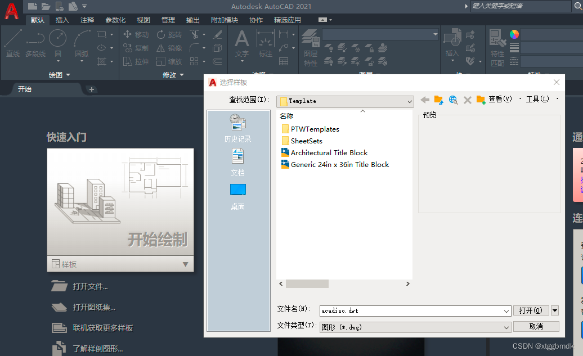Click the Open file icon in quick access toolbar
583x356 pixels.
pos(46,6)
